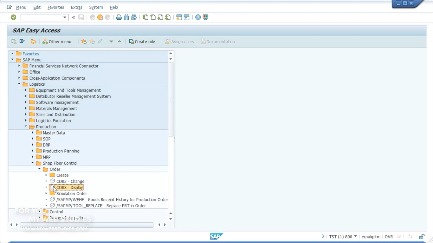Click the double chevron next to command field

pyautogui.click(x=74, y=17)
